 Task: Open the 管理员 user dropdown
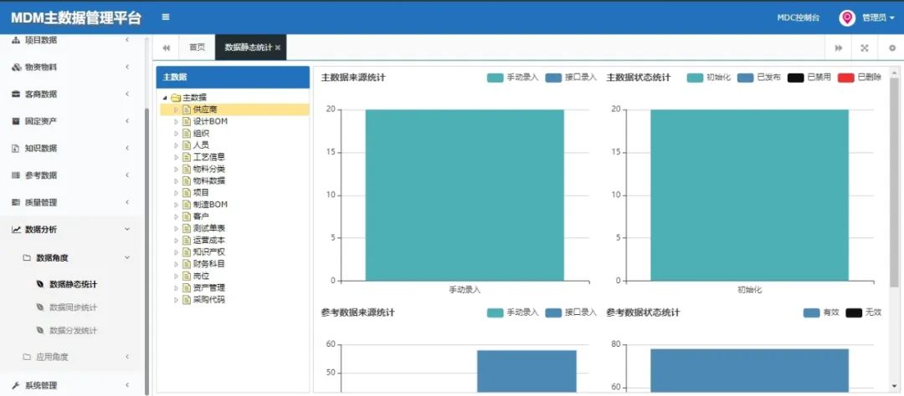coord(878,18)
